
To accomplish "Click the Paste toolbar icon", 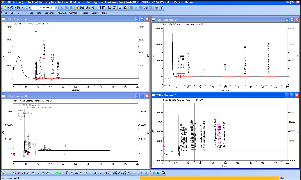I will (x=71, y=8).
